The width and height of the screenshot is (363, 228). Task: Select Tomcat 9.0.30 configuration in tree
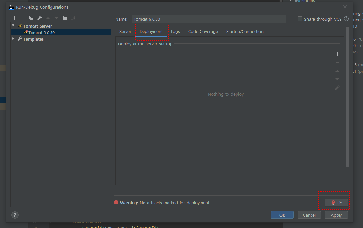(61, 33)
